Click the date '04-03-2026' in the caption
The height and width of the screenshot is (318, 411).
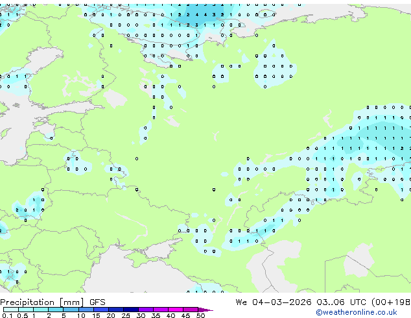pyautogui.click(x=282, y=302)
